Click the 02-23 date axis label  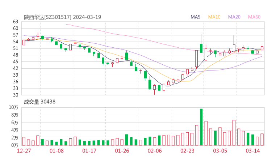click(x=187, y=151)
